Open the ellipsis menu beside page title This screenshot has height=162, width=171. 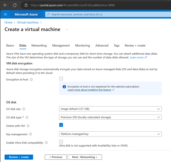point(67,30)
